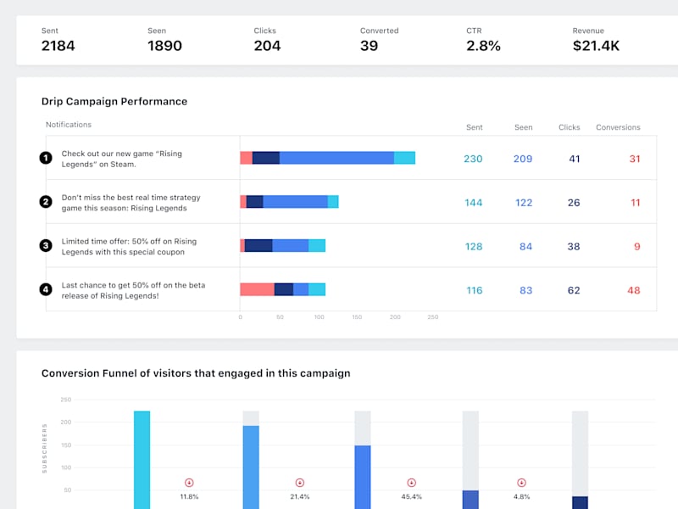Click the drop-off arrow icon above 11.8%

coord(189,483)
